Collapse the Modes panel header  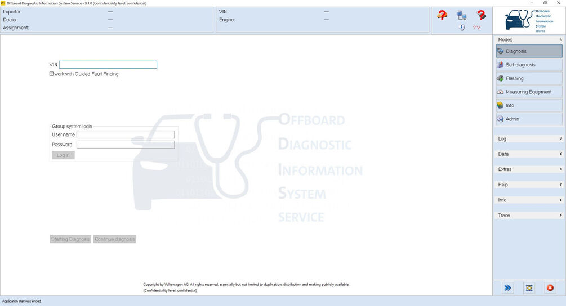coord(529,39)
